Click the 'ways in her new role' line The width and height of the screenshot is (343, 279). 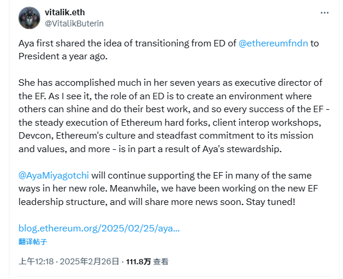[x=168, y=189]
